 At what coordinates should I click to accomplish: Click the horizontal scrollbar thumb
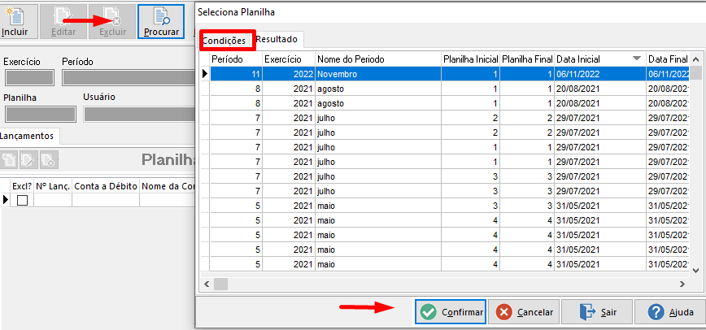[x=220, y=284]
